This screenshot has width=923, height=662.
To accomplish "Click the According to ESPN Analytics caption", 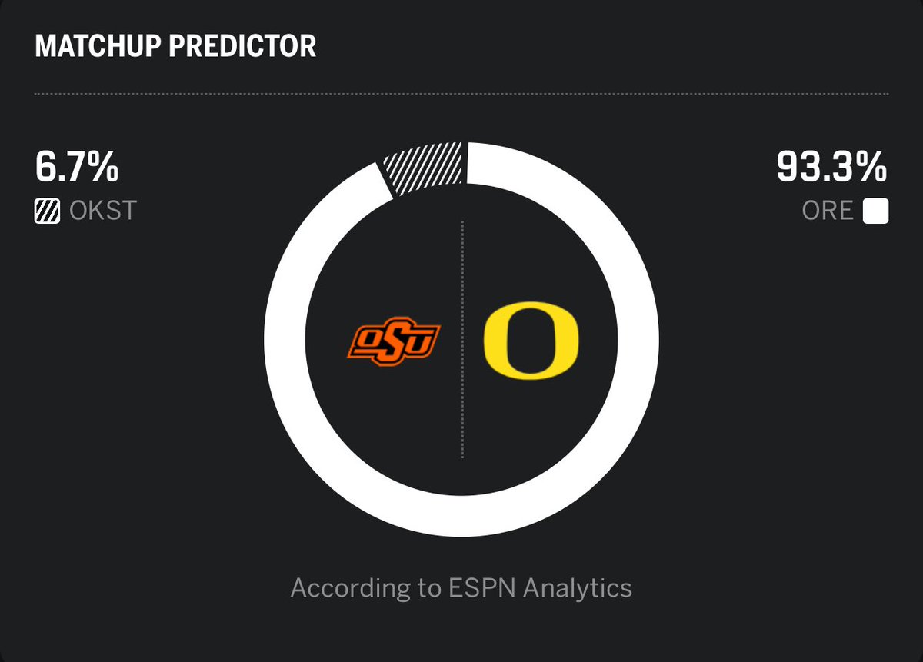I will click(x=461, y=588).
